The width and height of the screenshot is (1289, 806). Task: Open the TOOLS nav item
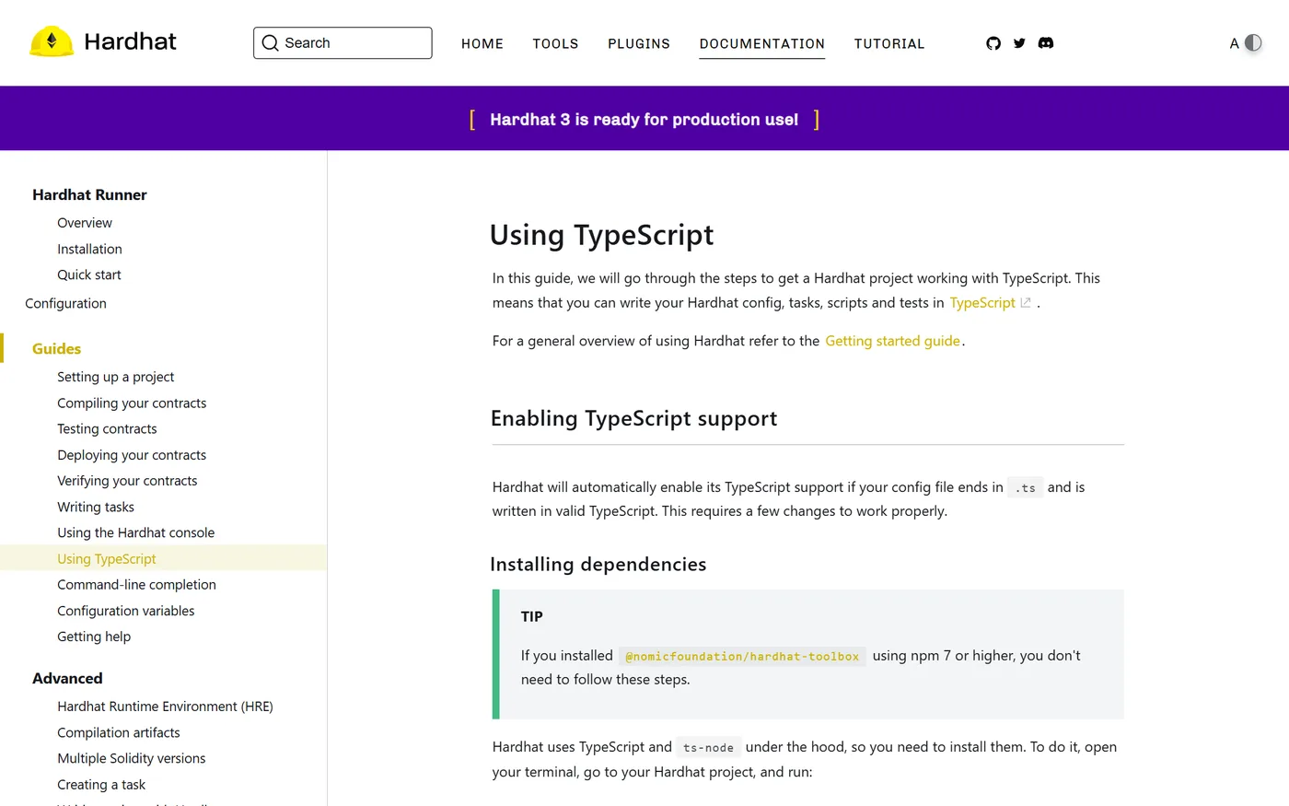[555, 43]
